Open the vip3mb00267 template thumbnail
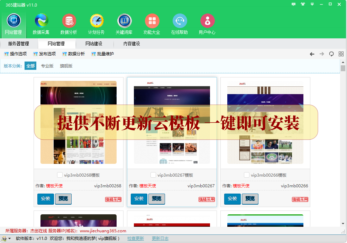 172,122
